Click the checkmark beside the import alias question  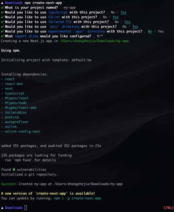click(x=2, y=36)
